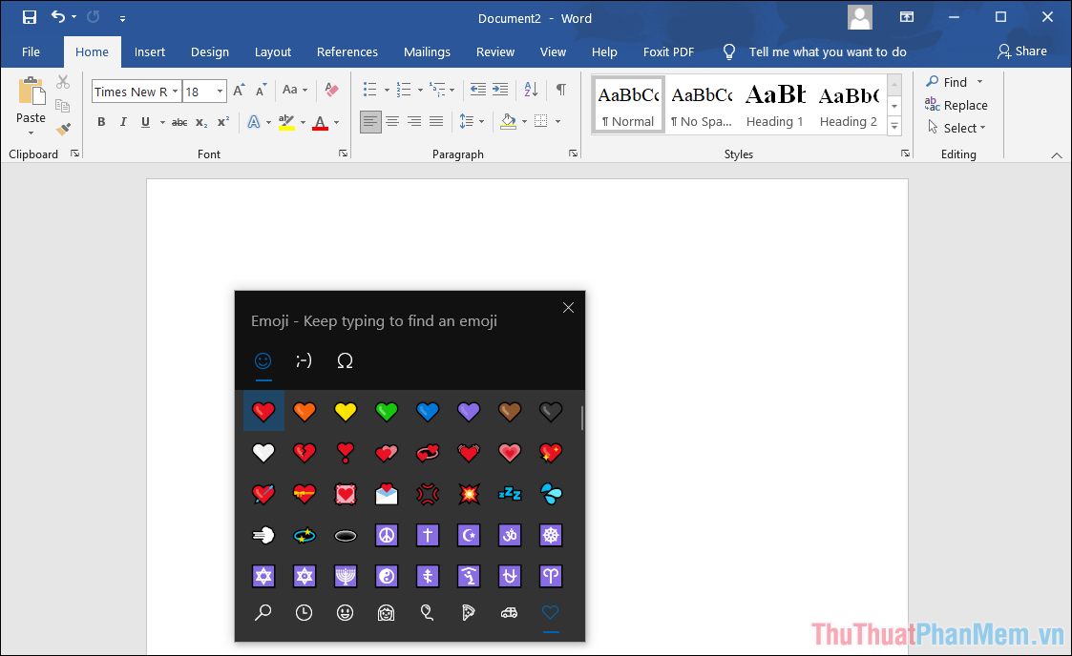This screenshot has height=656, width=1072.
Task: Decrease paragraph indent
Action: click(478, 90)
